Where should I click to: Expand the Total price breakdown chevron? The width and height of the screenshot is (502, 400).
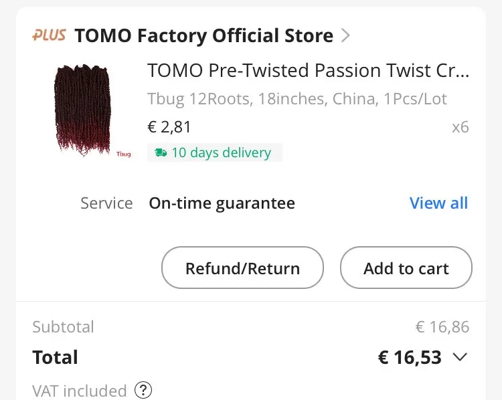(460, 357)
